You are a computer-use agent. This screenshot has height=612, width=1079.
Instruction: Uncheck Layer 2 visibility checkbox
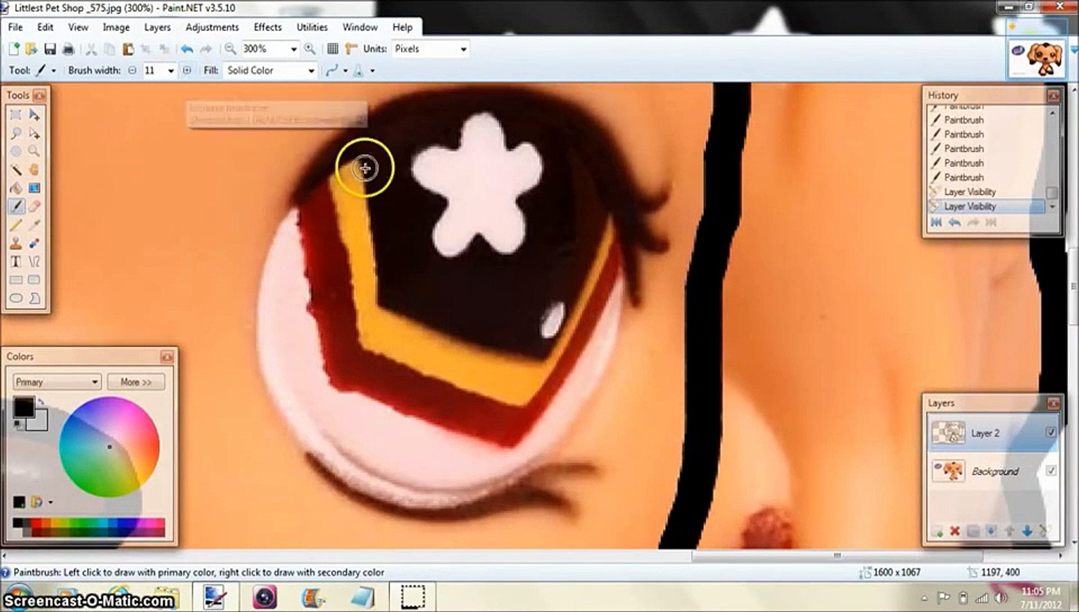pyautogui.click(x=1051, y=432)
